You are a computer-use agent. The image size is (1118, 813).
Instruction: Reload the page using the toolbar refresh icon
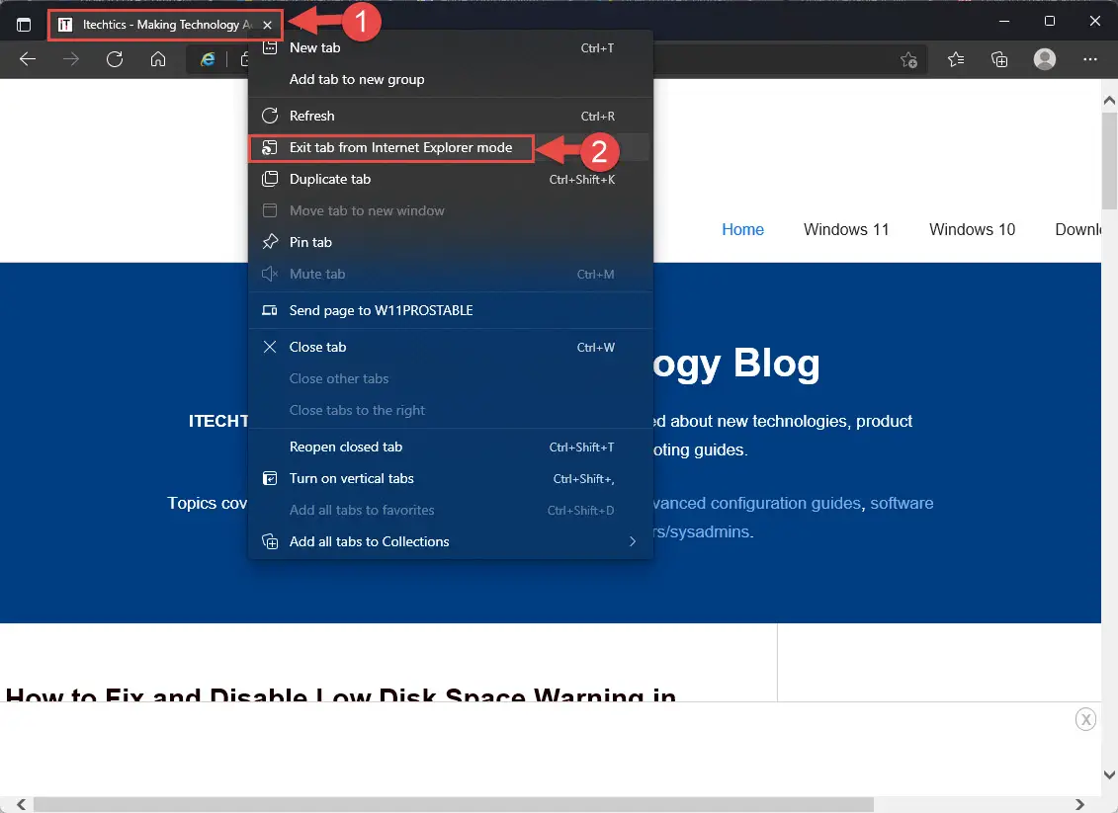115,59
